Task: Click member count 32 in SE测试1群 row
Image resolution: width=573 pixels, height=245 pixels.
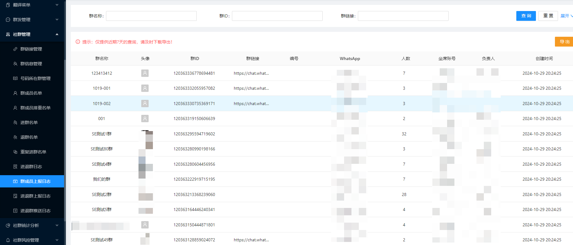Action: [404, 134]
